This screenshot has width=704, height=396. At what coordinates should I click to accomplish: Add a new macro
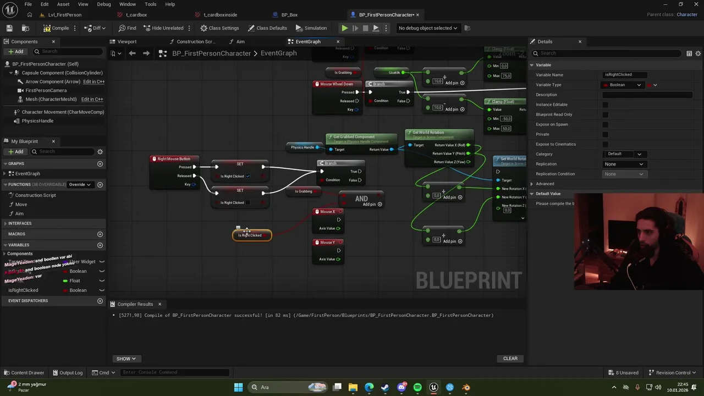tap(100, 234)
